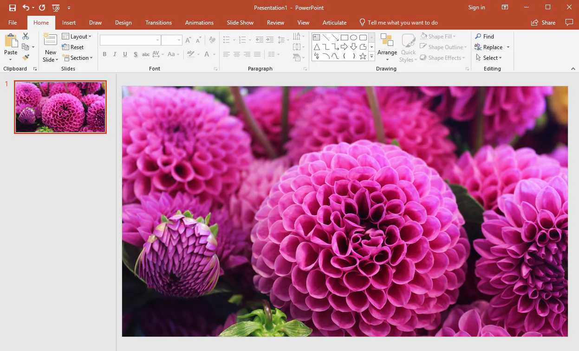The image size is (579, 351).
Task: Click Sign in
Action: point(476,7)
